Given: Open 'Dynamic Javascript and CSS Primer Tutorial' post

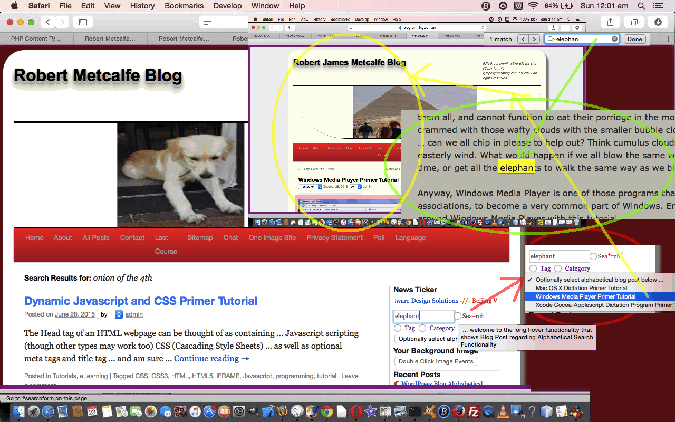Looking at the screenshot, I should (141, 301).
